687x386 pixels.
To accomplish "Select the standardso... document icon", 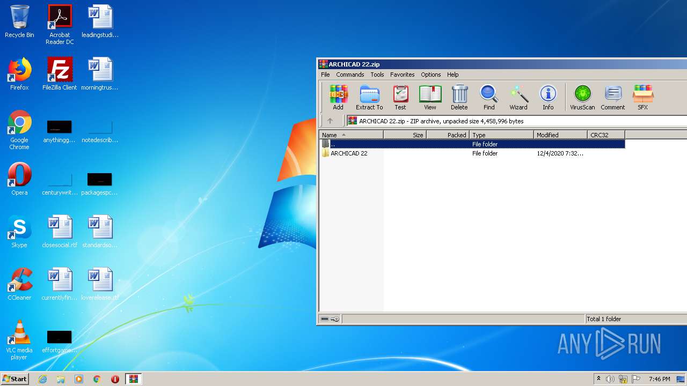I will [100, 232].
